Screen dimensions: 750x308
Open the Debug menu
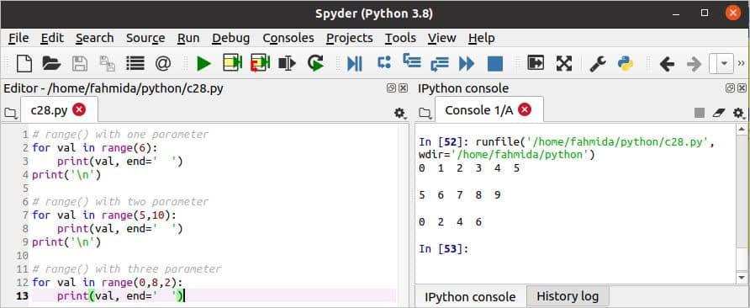[x=231, y=38]
